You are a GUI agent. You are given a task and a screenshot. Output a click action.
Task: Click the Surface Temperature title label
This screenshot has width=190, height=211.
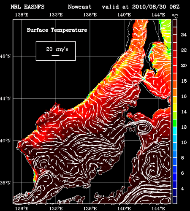click(57, 30)
